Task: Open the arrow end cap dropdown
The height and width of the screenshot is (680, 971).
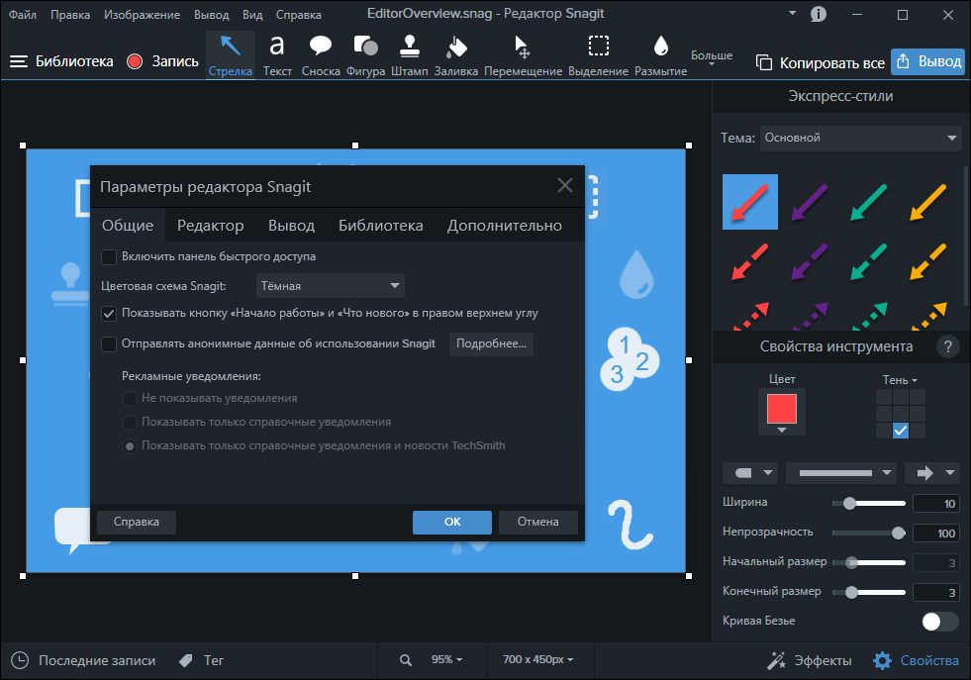Action: point(932,473)
